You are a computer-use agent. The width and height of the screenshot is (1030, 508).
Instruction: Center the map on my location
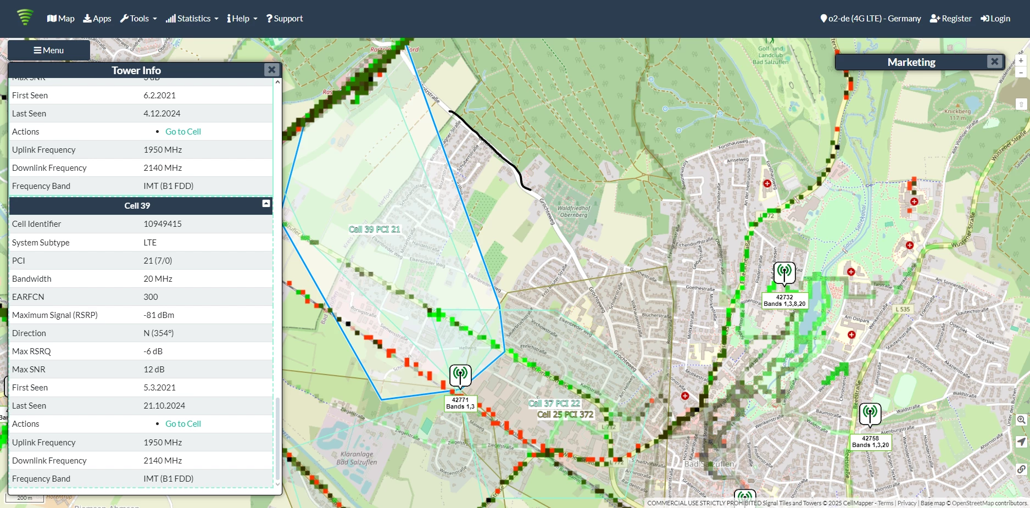[x=1021, y=442]
